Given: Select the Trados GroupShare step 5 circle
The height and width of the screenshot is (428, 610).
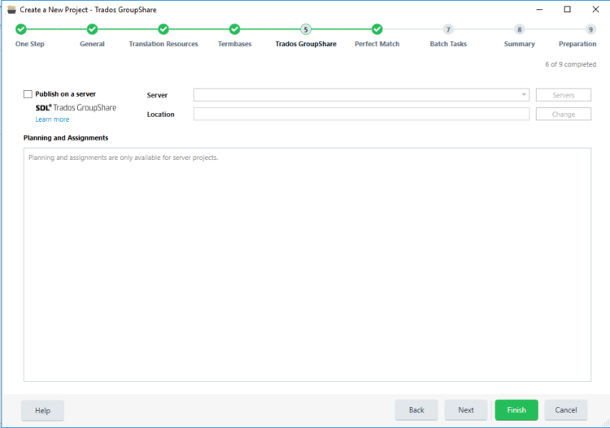Looking at the screenshot, I should coord(306,29).
